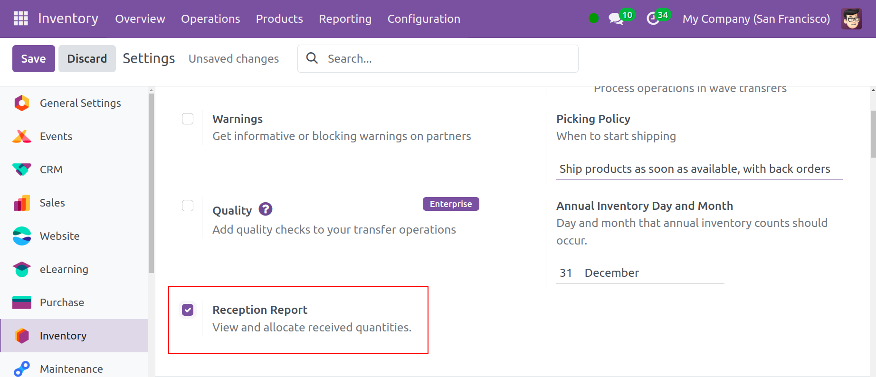Discard unsaved changes
Image resolution: width=876 pixels, height=377 pixels.
[x=87, y=59]
